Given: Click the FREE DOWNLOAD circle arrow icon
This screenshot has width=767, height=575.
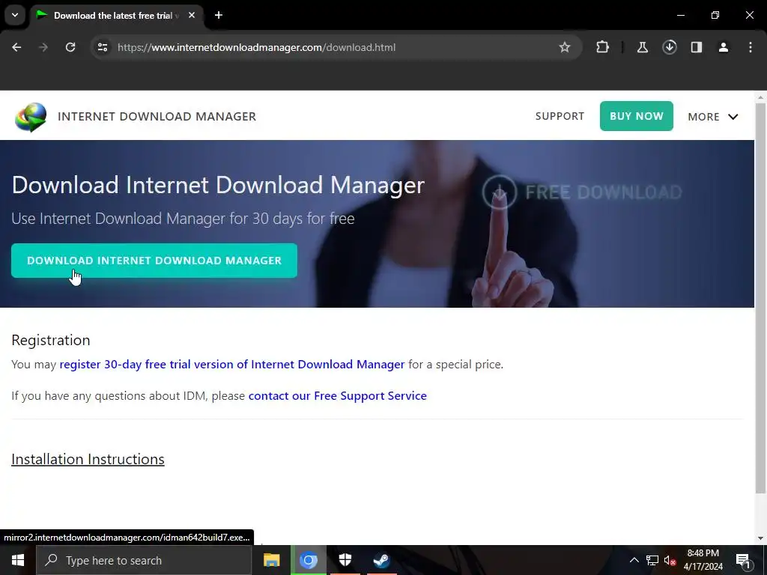Looking at the screenshot, I should 499,192.
